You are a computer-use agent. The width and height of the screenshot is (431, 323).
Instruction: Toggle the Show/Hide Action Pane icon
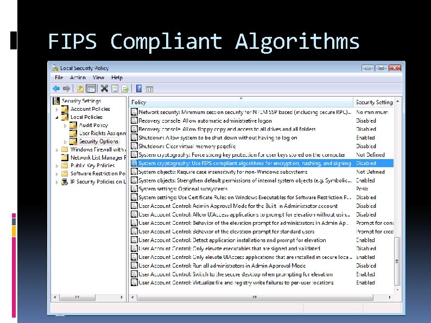[149, 89]
